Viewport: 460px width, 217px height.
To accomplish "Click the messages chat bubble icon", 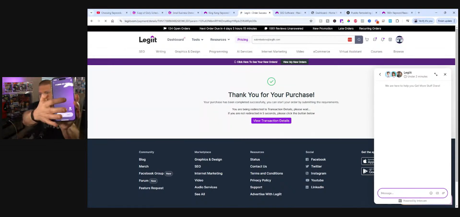I will coord(375,40).
